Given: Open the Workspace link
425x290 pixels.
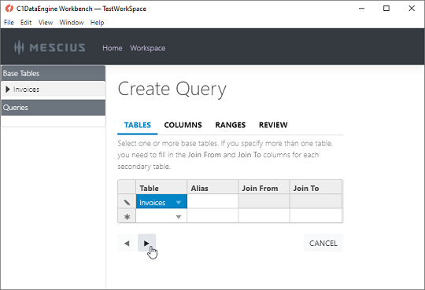Looking at the screenshot, I should pyautogui.click(x=148, y=48).
